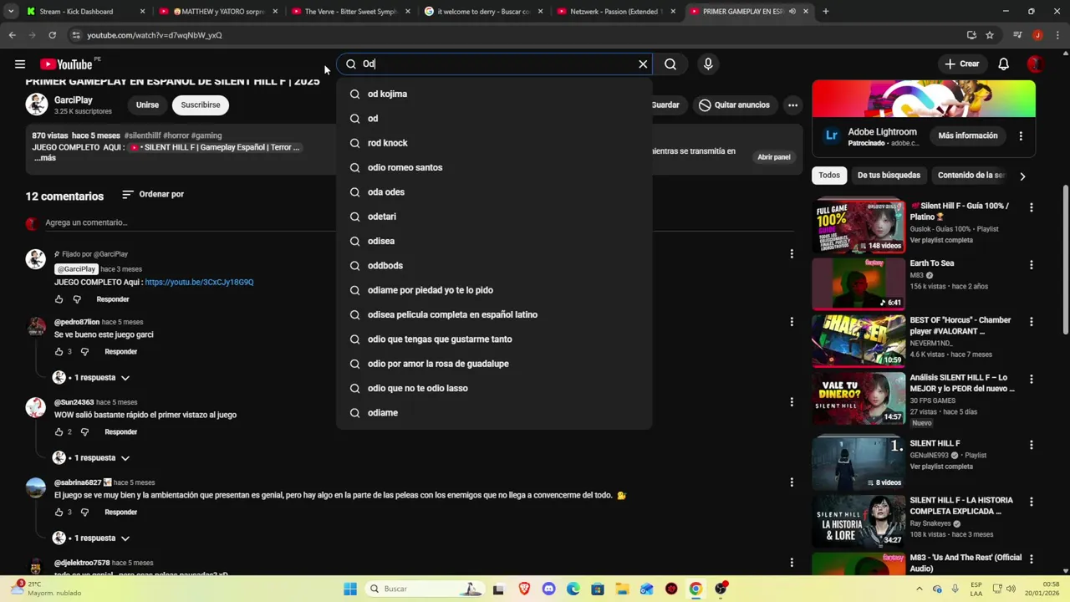Clear the search box text
1070x602 pixels.
pyautogui.click(x=643, y=64)
